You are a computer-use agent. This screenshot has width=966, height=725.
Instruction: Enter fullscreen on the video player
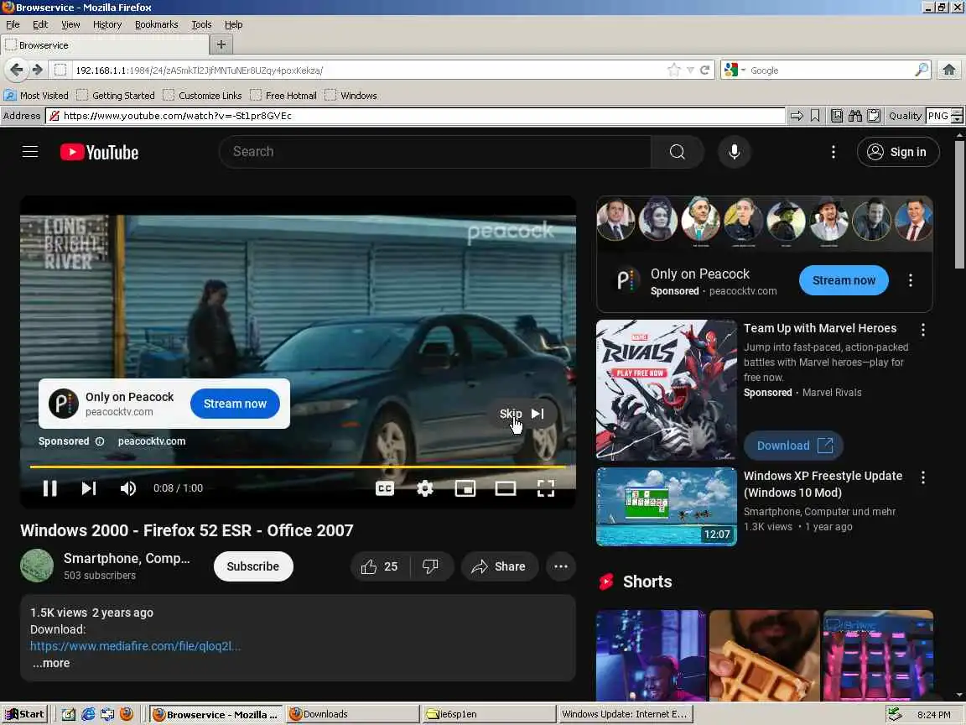pyautogui.click(x=546, y=488)
